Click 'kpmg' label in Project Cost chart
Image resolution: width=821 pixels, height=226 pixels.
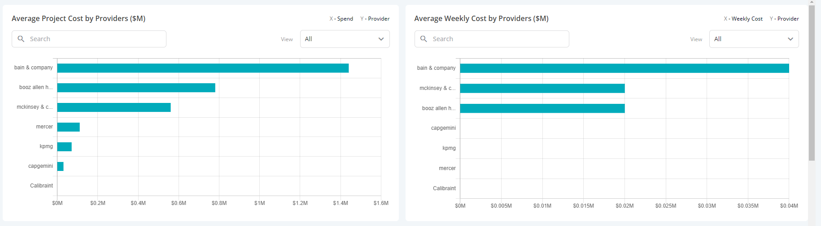(46, 146)
